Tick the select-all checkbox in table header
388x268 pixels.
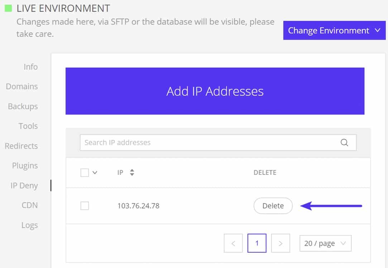(85, 172)
